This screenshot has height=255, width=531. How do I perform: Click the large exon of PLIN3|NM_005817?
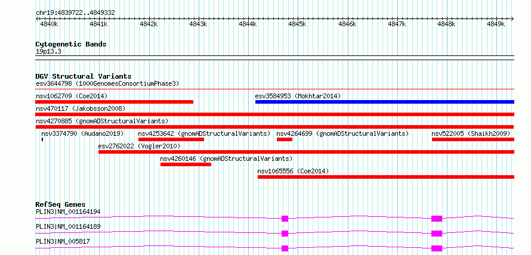(437, 248)
